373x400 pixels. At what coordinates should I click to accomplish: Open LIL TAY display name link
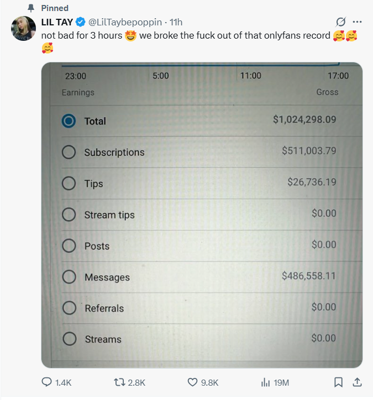click(x=57, y=22)
